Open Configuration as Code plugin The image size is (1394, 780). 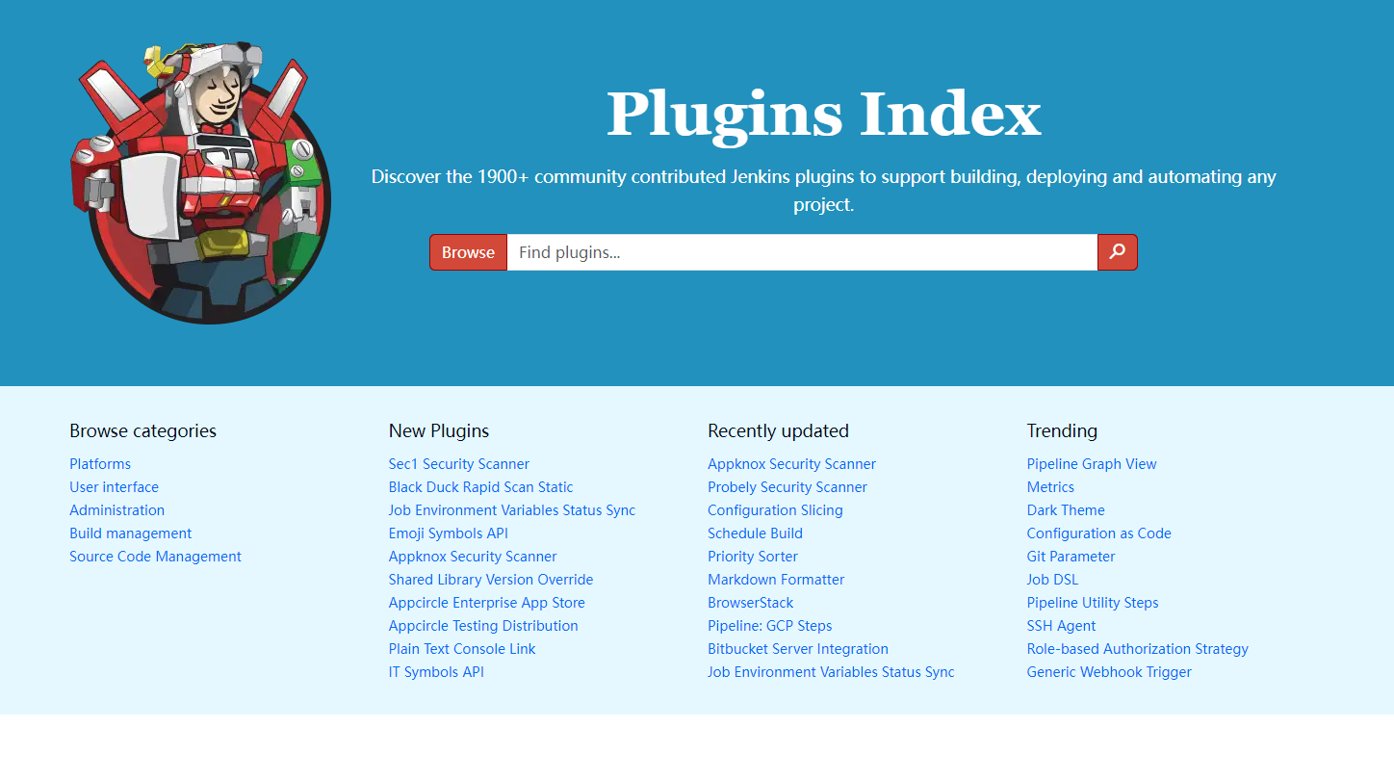tap(1099, 533)
